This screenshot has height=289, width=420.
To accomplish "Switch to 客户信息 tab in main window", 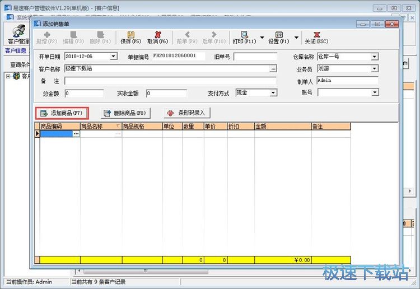I will click(x=16, y=50).
